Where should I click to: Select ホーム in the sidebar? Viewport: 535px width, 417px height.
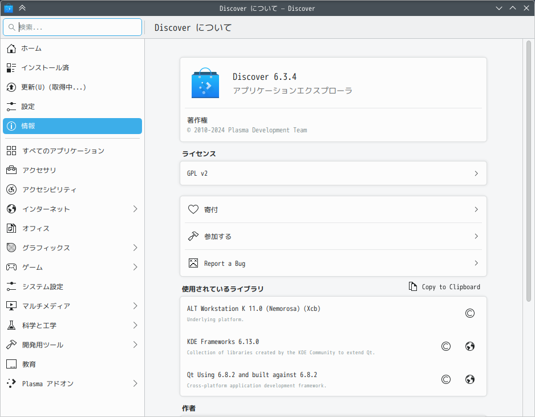pyautogui.click(x=72, y=48)
